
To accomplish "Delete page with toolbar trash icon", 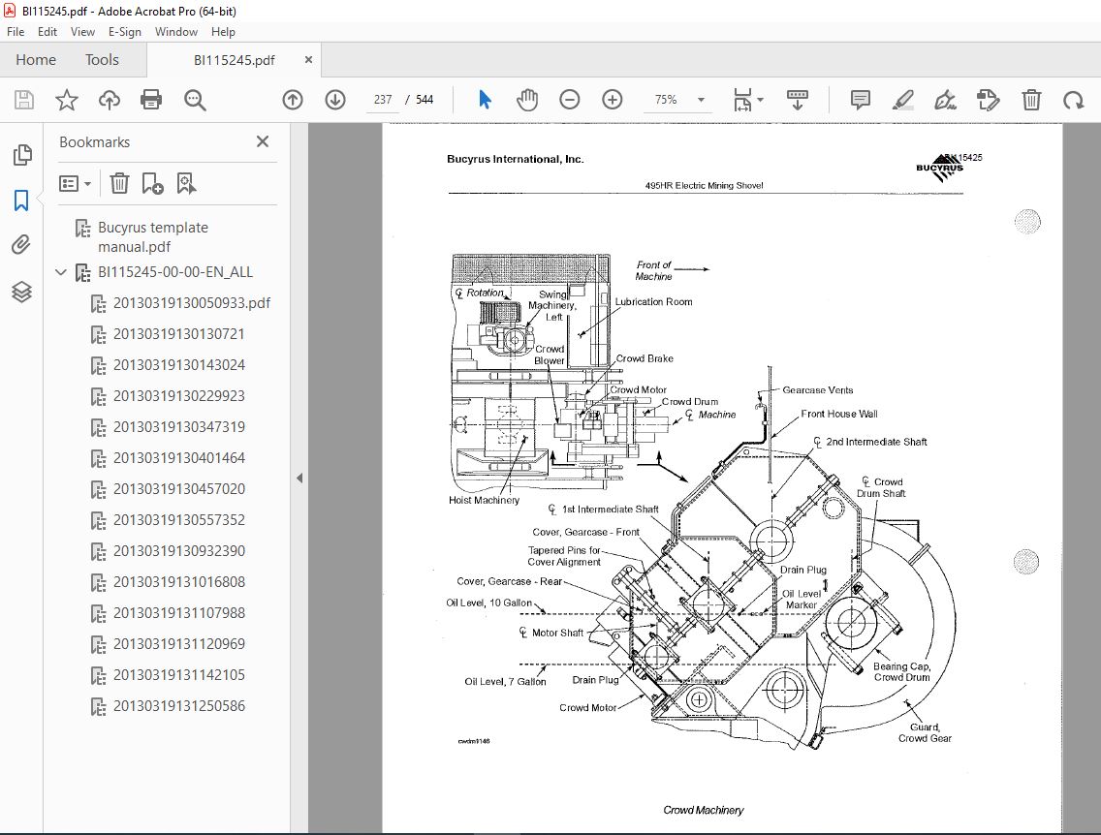I will click(x=1031, y=100).
